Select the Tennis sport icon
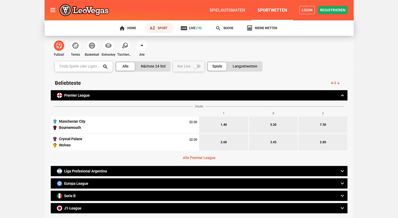Screen dimensions: 398x218 click(x=75, y=46)
